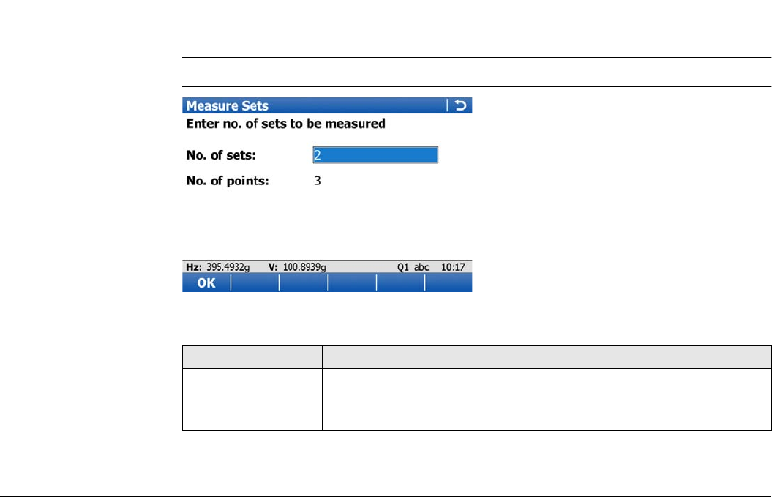Click the bold Hz: label
772x497 pixels.
[193, 267]
